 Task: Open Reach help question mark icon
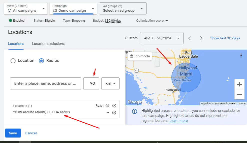[107, 106]
